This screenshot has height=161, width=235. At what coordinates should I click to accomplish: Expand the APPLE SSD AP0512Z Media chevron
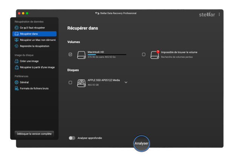(x=126, y=82)
